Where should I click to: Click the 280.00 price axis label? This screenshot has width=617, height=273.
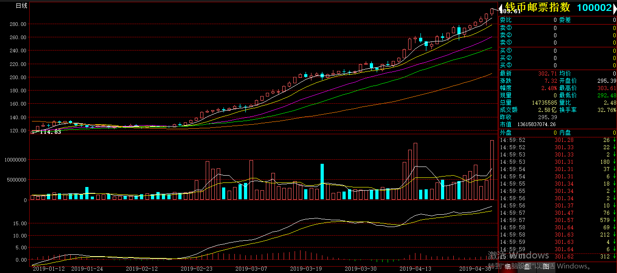(18, 24)
